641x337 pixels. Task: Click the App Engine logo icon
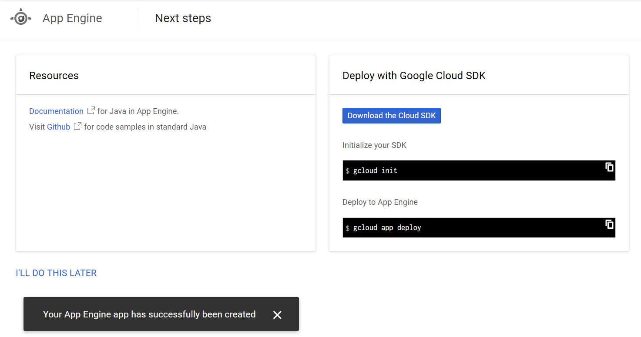21,18
